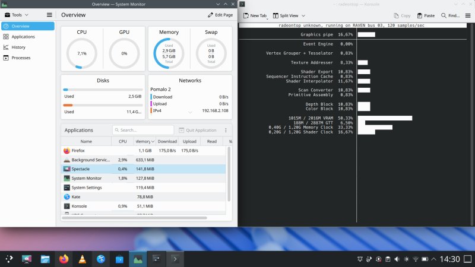Image resolution: width=475 pixels, height=267 pixels.
Task: Open the applications list options menu
Action: 226,130
